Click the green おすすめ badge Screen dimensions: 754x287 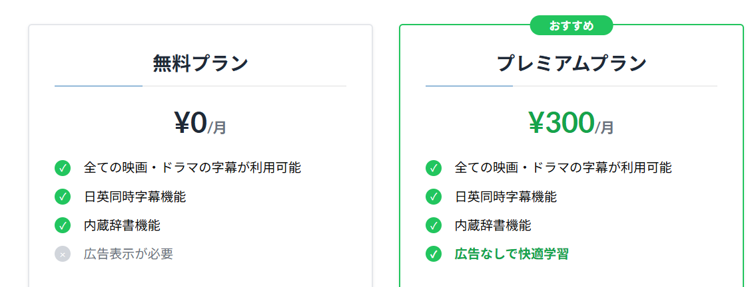pyautogui.click(x=571, y=26)
